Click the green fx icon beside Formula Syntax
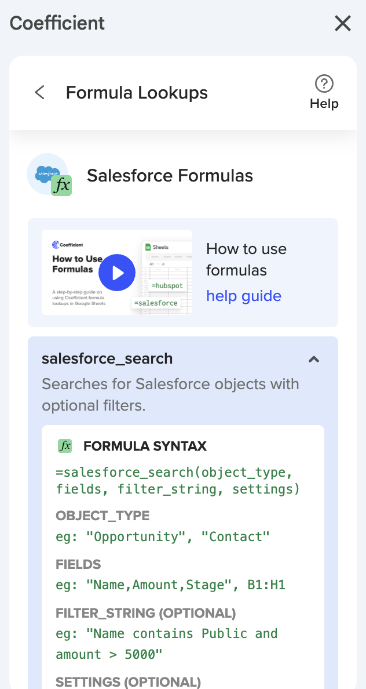Screen dimensions: 366x689 65,446
